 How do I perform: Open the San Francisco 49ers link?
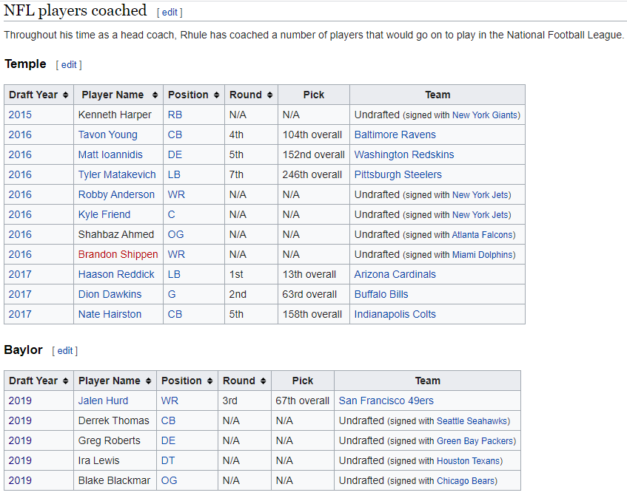click(386, 401)
